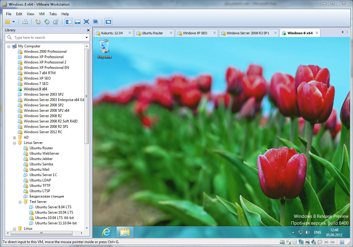353x247 pixels.
Task: Toggle the thumbnail bar view button
Action: click(77, 22)
